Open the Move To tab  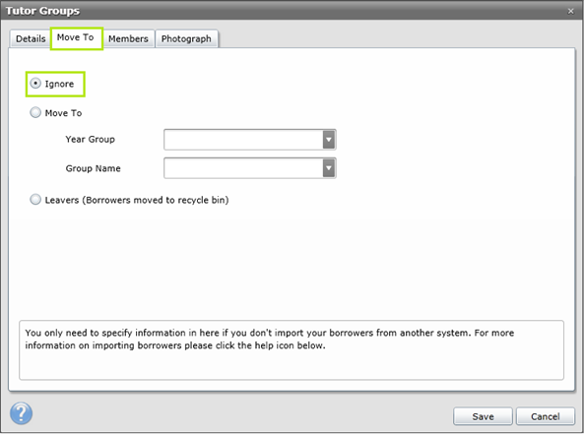click(x=76, y=37)
